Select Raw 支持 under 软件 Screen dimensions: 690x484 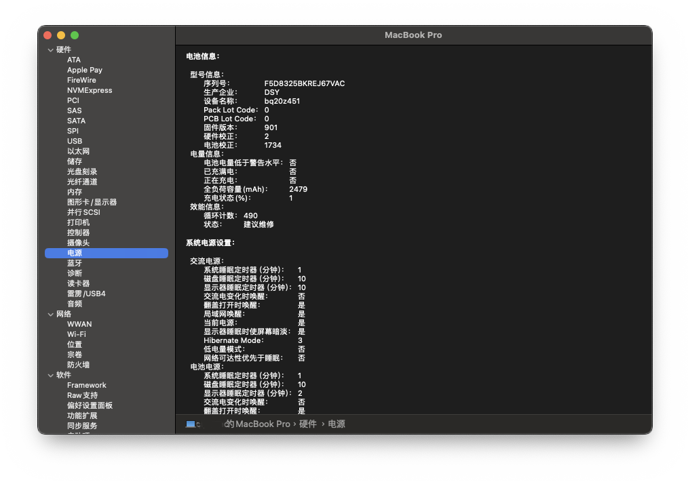82,395
